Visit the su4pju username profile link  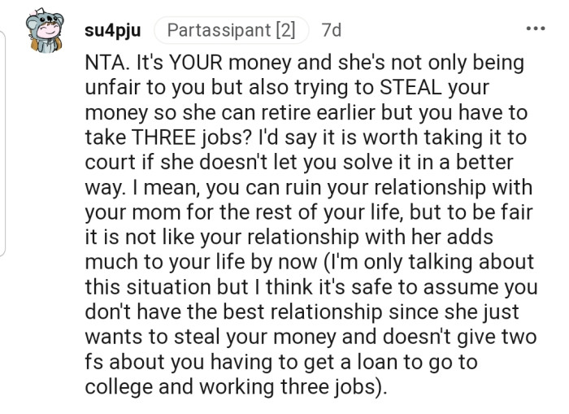tap(112, 31)
